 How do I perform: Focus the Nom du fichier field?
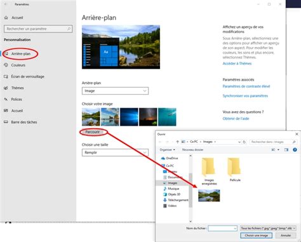click(222, 228)
